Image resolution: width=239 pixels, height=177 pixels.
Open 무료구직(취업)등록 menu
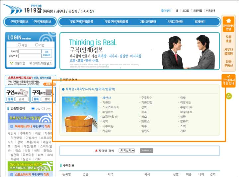click(82, 22)
